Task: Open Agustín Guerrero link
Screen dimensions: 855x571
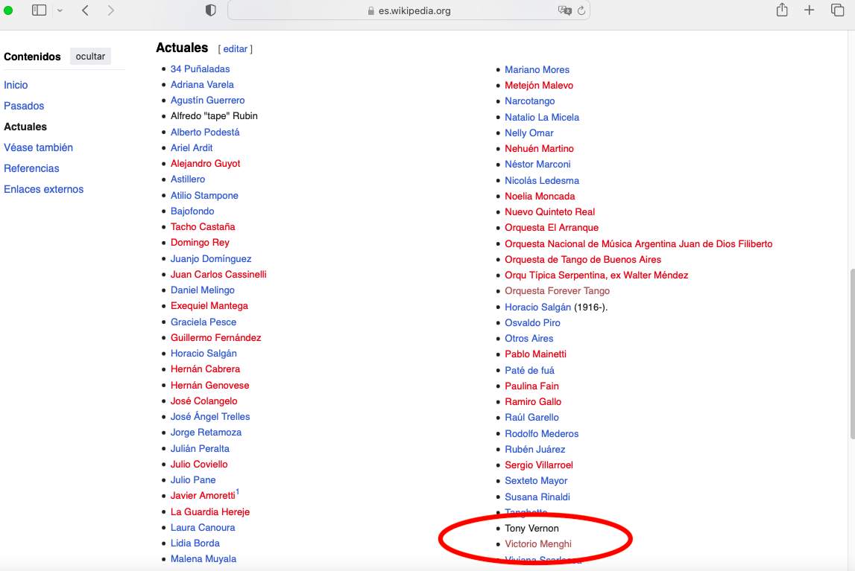Action: (x=208, y=101)
